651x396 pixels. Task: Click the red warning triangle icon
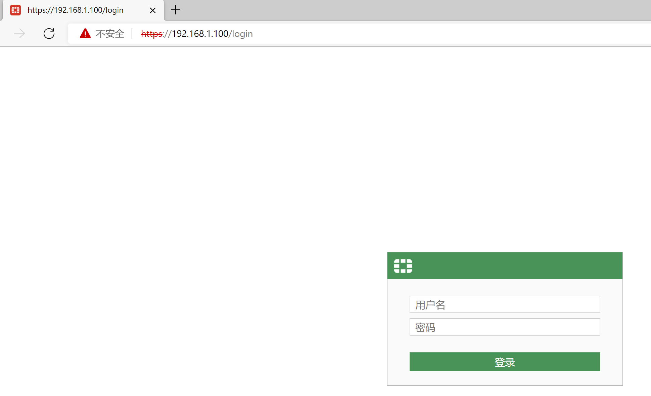85,34
